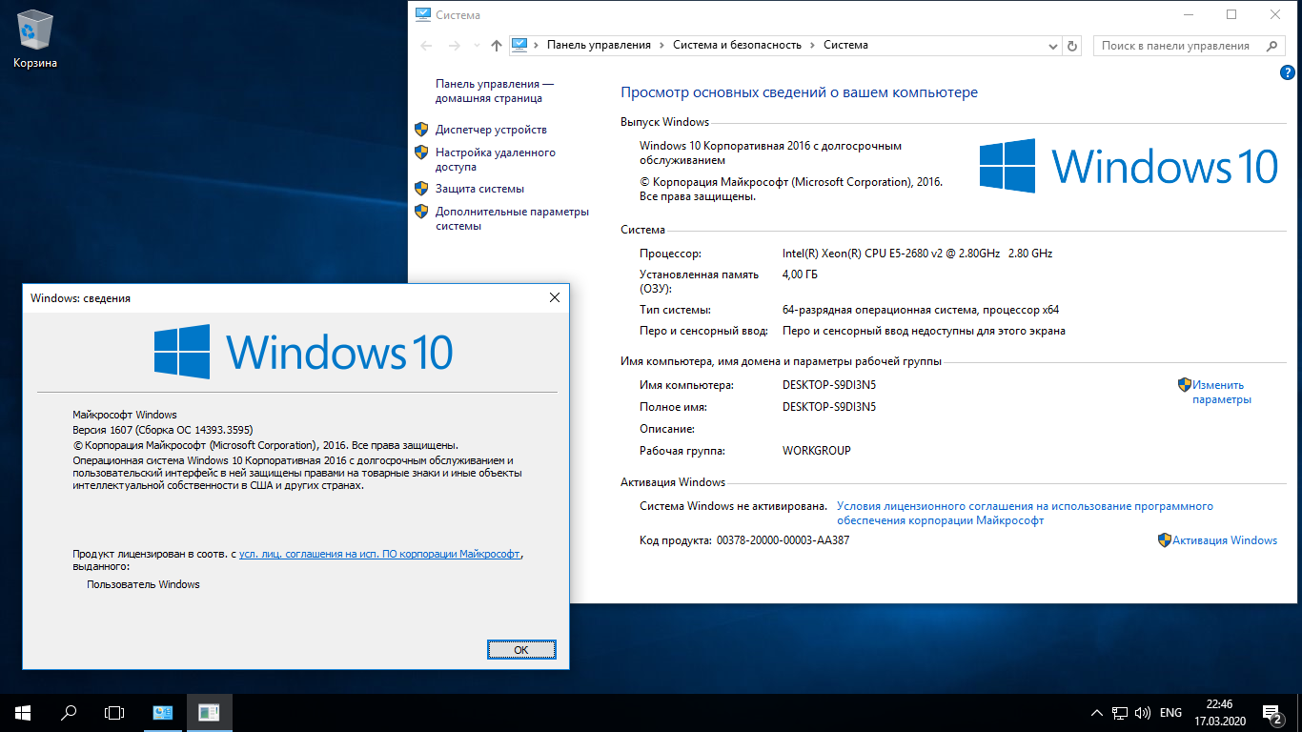1302x732 pixels.
Task: Go up one level arrow
Action: 496,45
